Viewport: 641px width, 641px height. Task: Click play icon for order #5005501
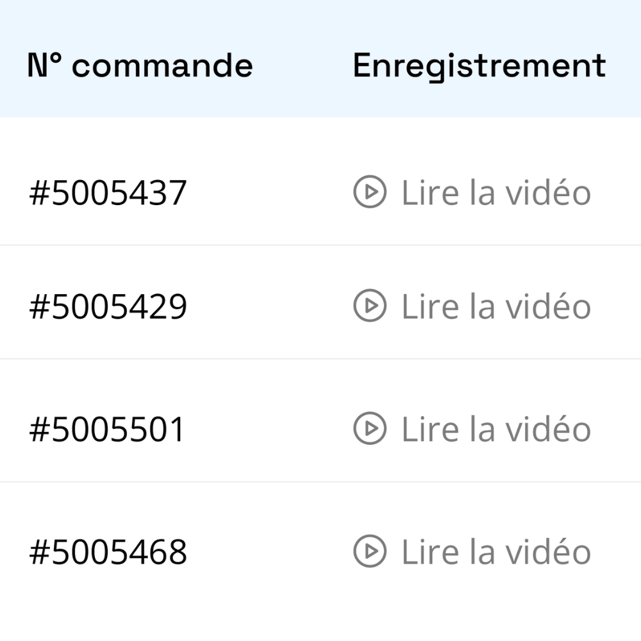click(370, 428)
